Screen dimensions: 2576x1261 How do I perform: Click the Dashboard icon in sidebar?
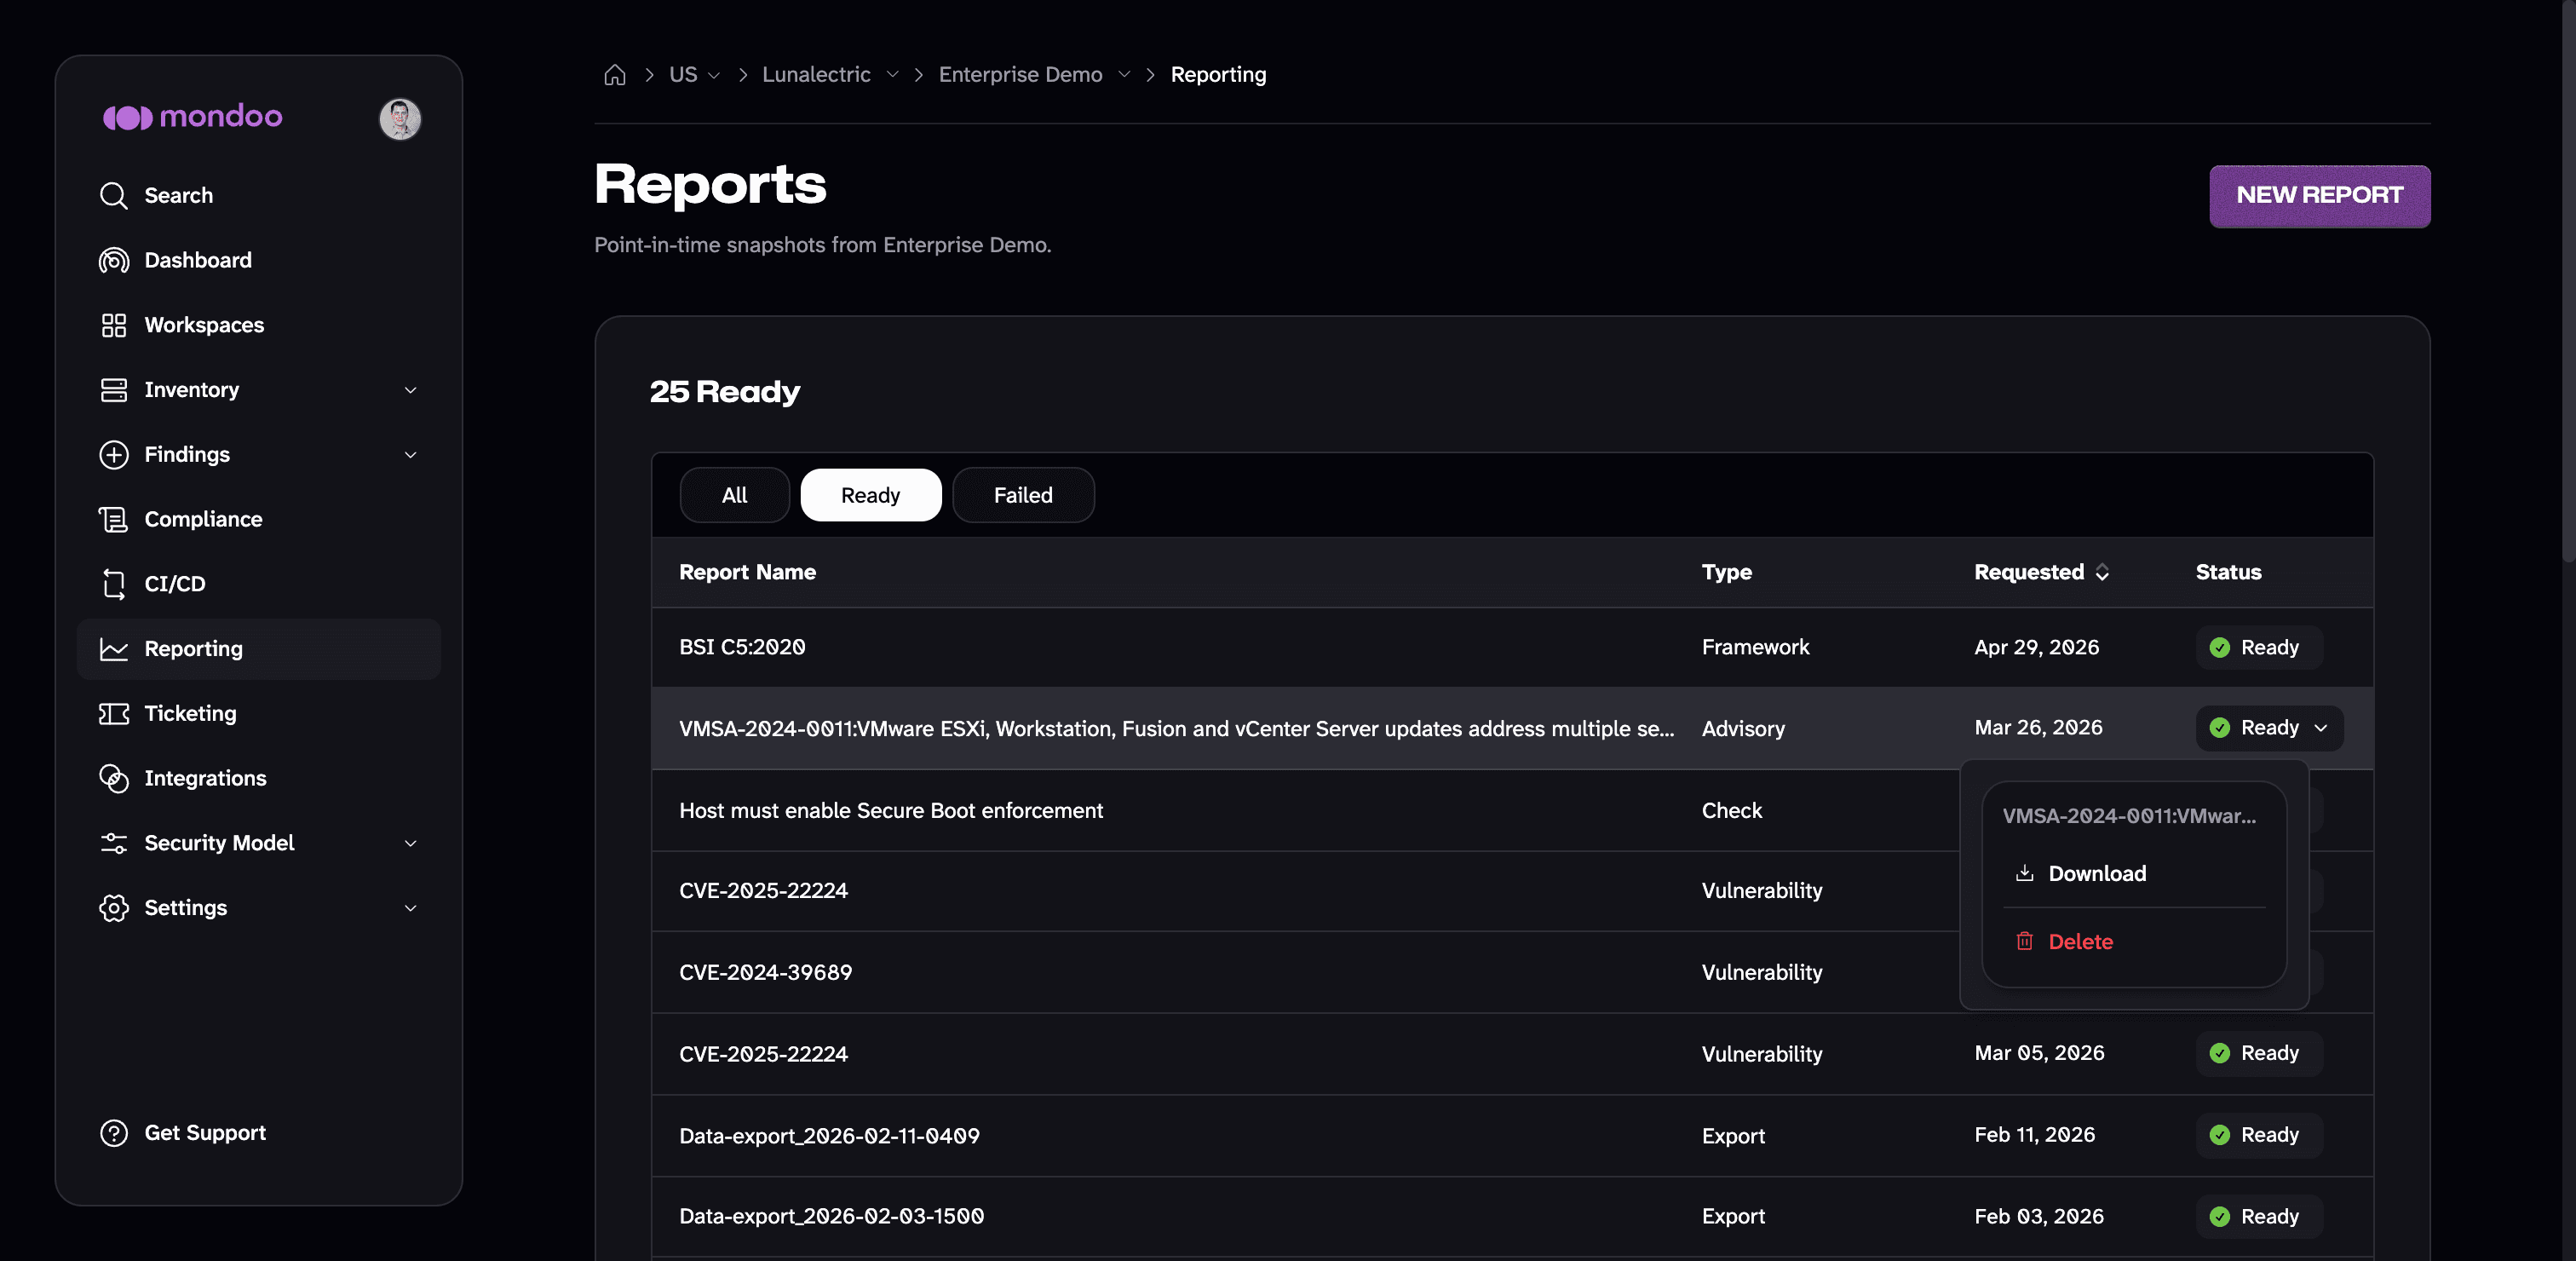(114, 260)
